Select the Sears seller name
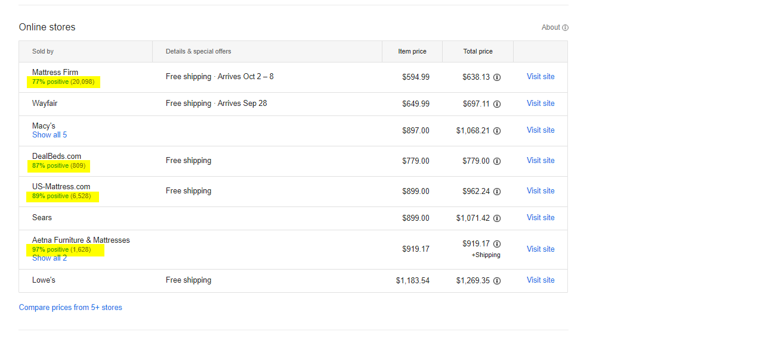This screenshot has width=772, height=338. point(42,217)
